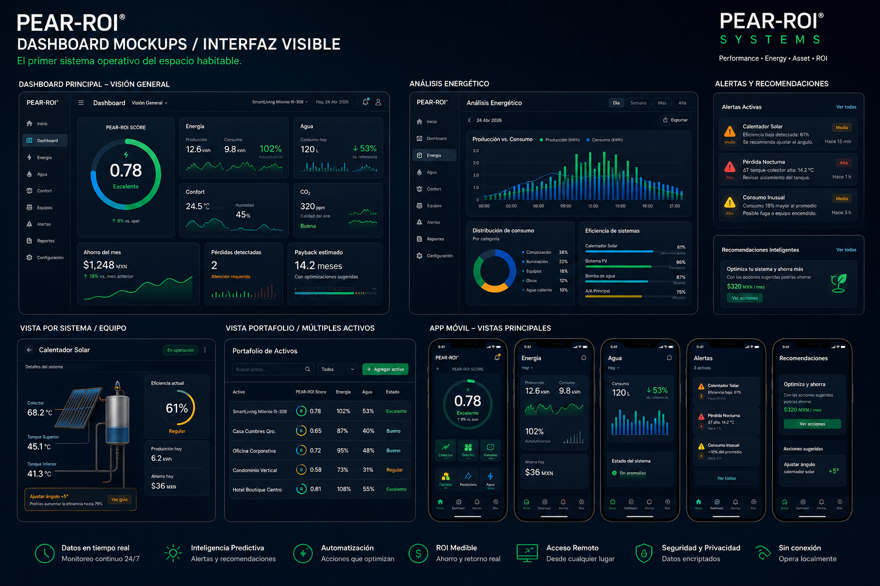
Task: Click previous-date chevron beside 24 Abr 2026
Action: pos(469,120)
